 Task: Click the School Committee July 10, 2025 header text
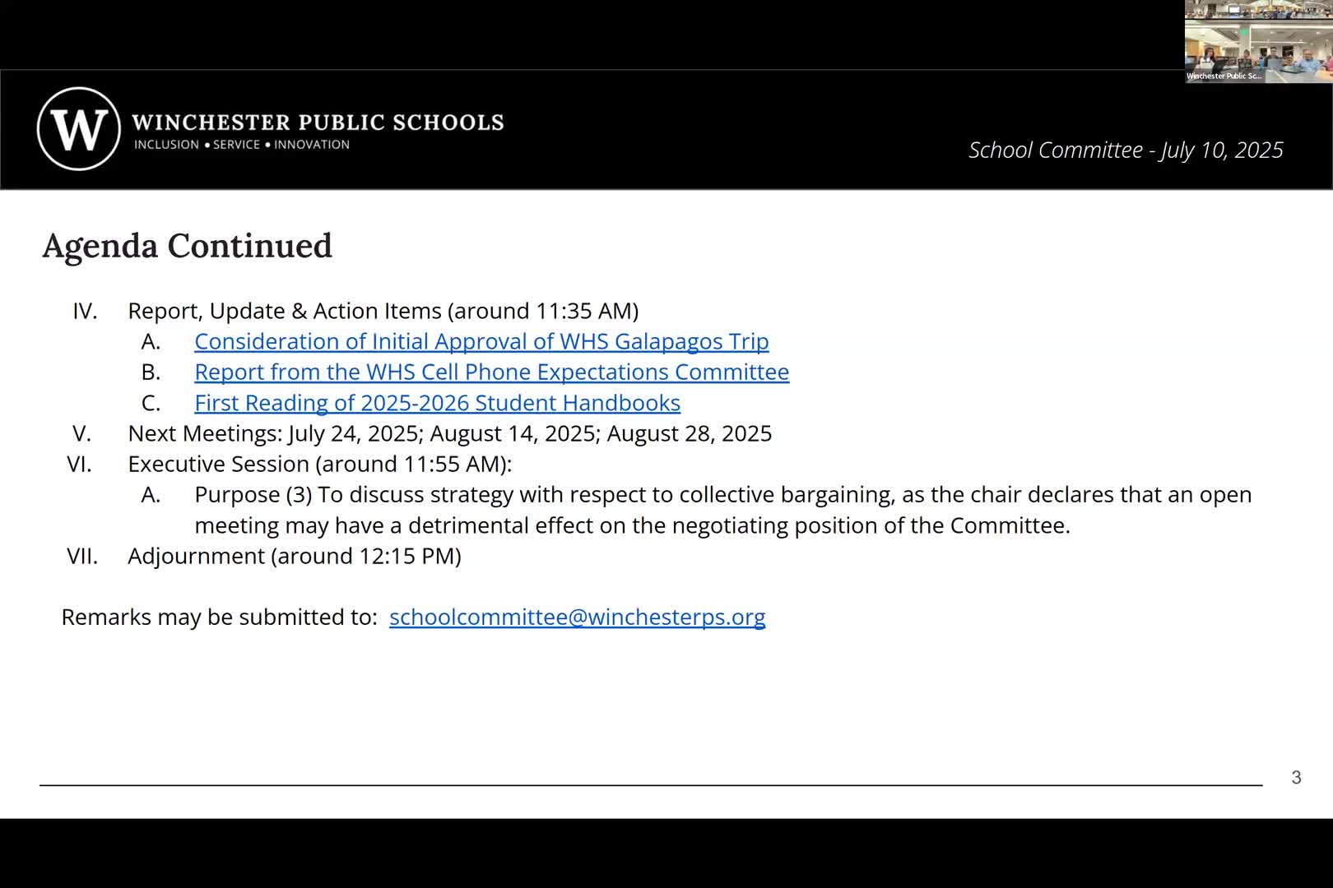pyautogui.click(x=1125, y=150)
